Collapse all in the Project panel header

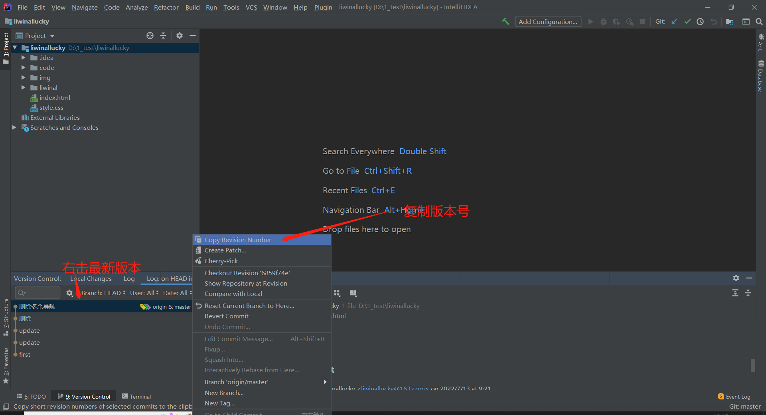(x=163, y=36)
